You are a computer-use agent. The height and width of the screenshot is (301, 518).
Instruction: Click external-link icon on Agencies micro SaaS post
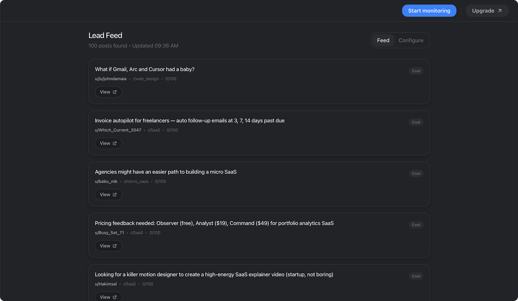[115, 195]
